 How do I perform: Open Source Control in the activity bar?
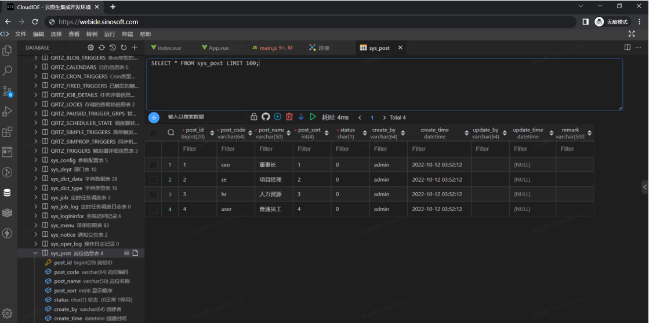8,91
